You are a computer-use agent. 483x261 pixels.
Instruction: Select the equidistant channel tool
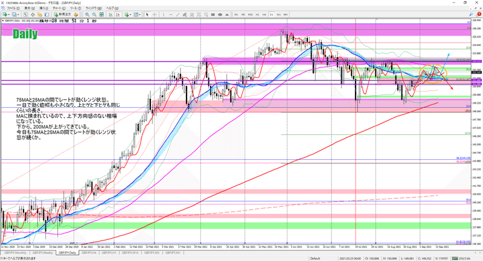[185, 14]
